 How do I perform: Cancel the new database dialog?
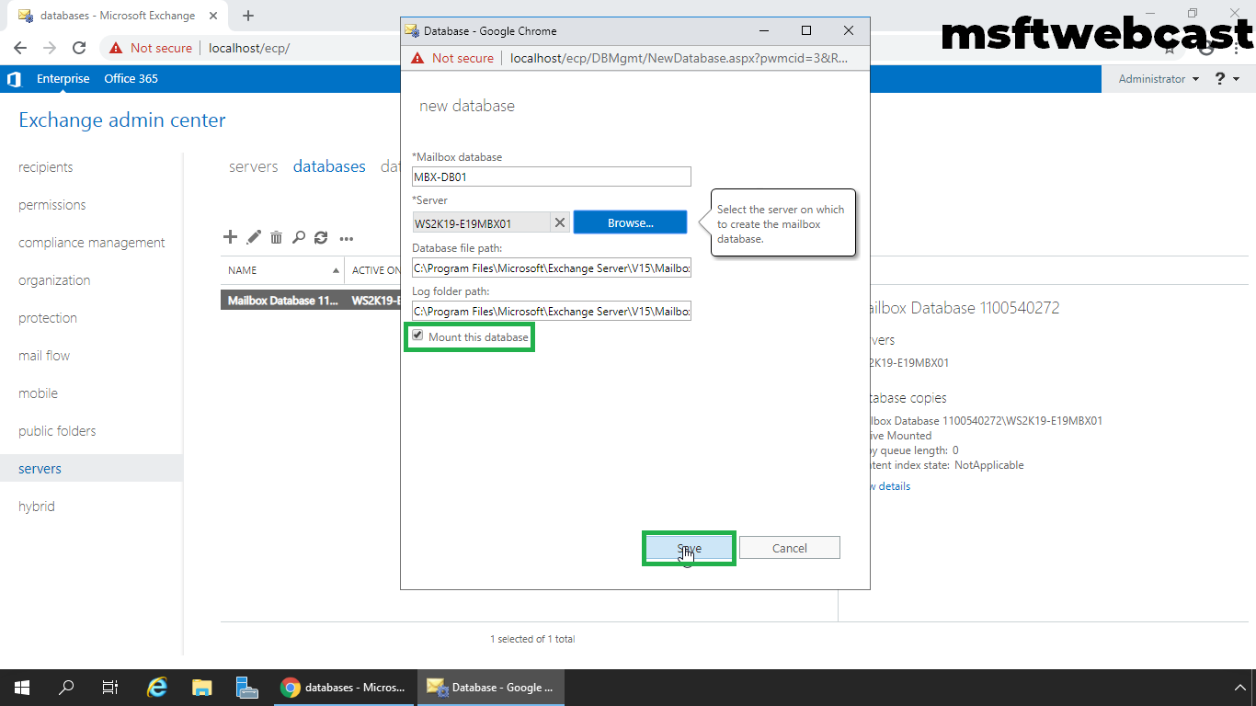click(789, 548)
